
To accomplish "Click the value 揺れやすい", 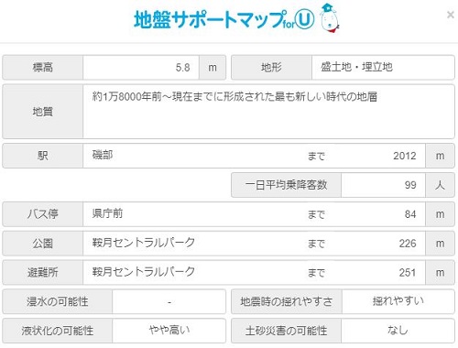I will (x=398, y=301).
